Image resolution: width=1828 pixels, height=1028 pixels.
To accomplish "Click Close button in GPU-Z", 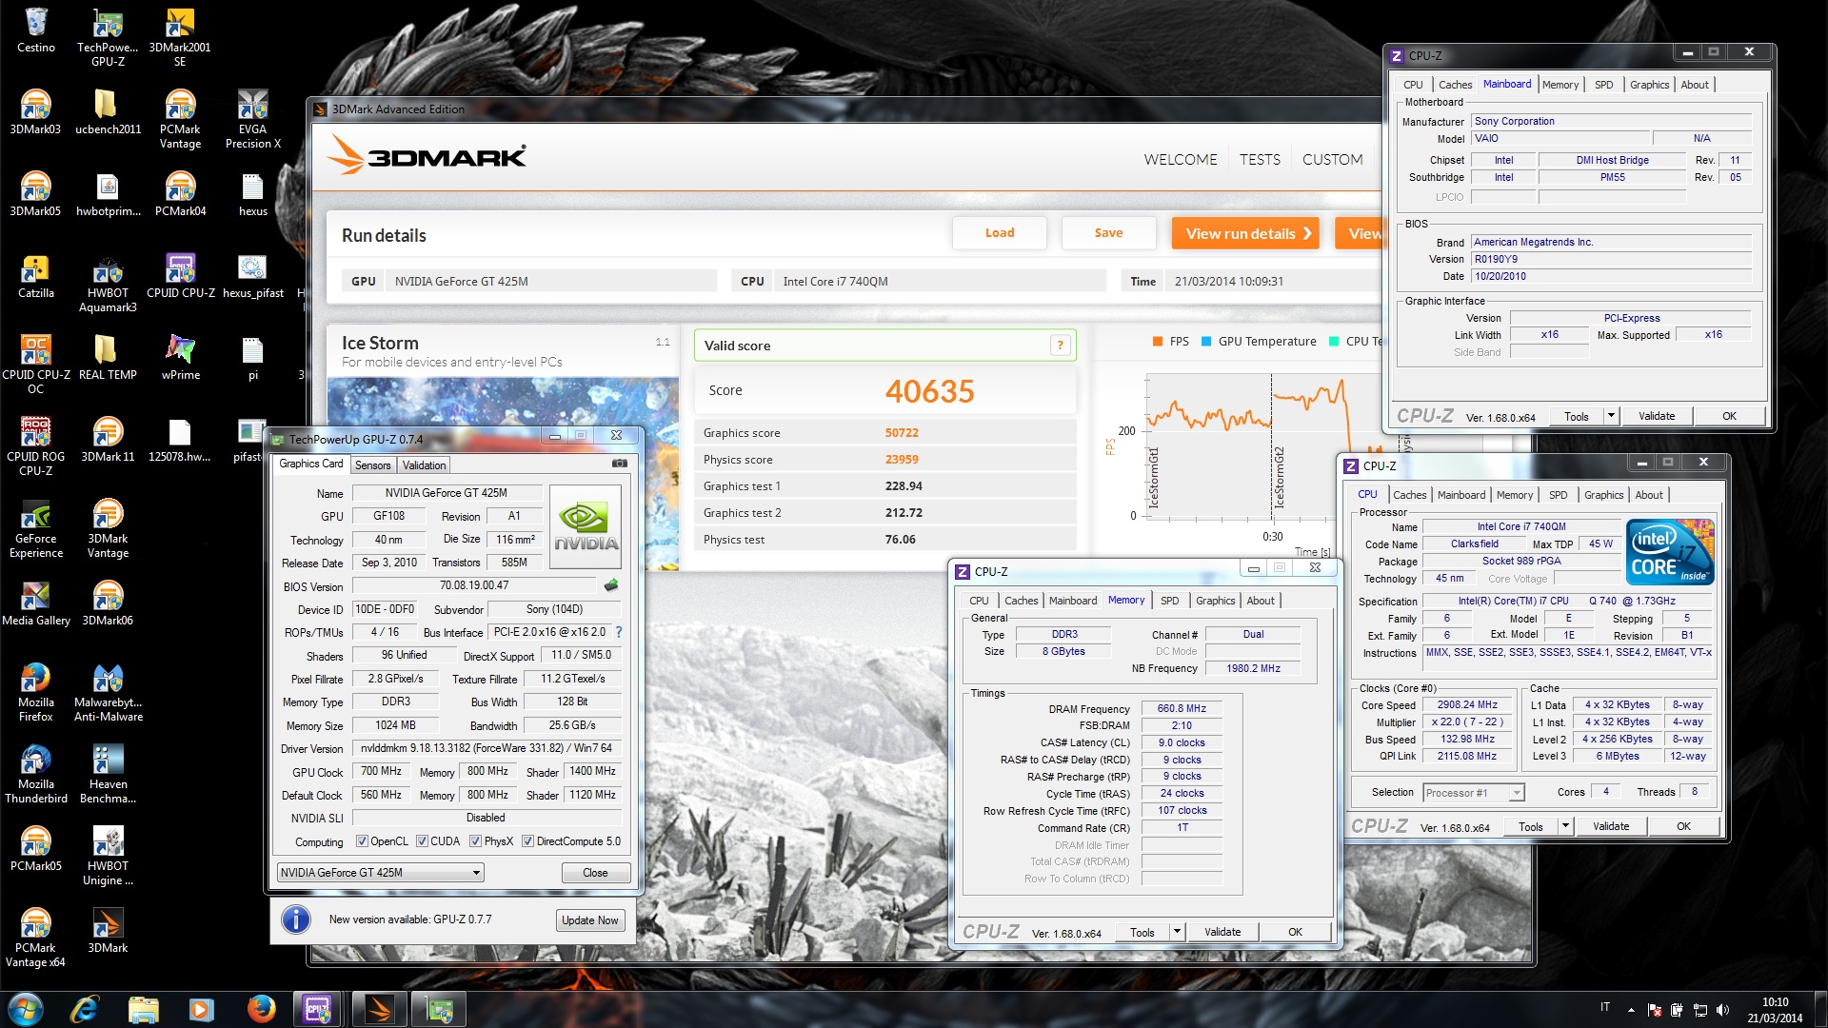I will click(x=595, y=873).
